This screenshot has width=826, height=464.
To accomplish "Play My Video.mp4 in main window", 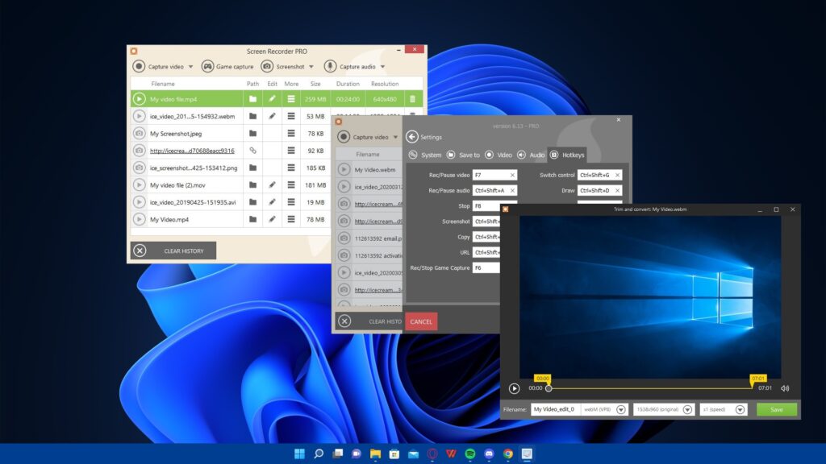I will click(x=139, y=219).
